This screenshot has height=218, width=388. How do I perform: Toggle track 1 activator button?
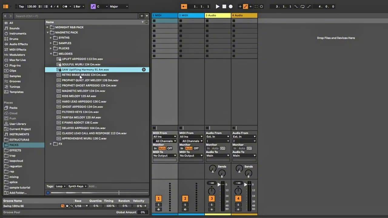(x=159, y=198)
